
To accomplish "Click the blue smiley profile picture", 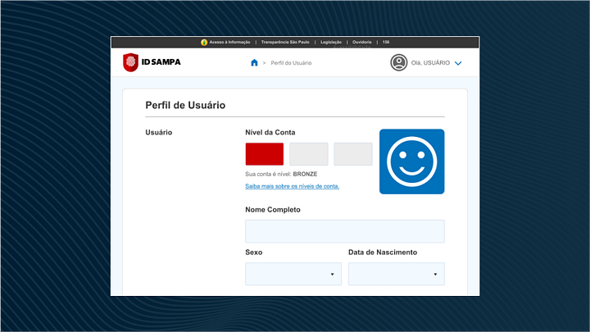I will click(411, 161).
